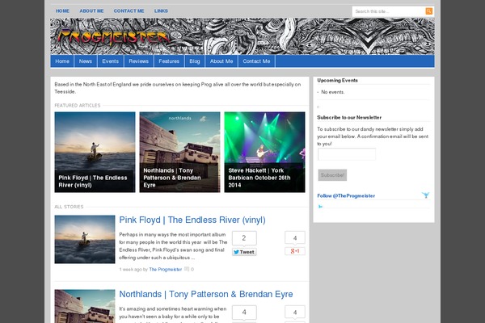Select About Me tab in blue menu bar
This screenshot has width=485, height=323.
point(221,61)
